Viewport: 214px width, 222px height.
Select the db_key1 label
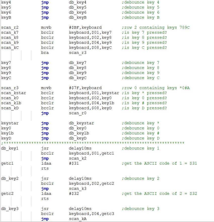8,148
